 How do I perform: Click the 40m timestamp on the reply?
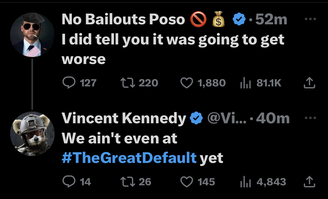(x=273, y=118)
